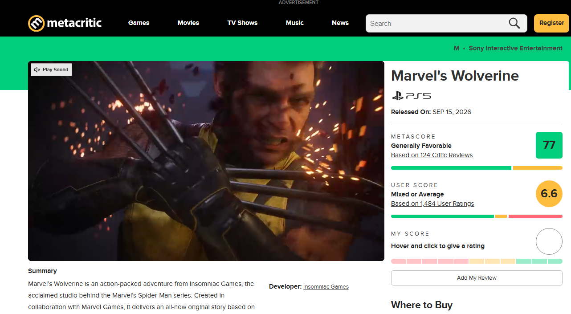Viewport: 571px width, 314px height.
Task: Click the search magnifier icon
Action: (x=514, y=23)
